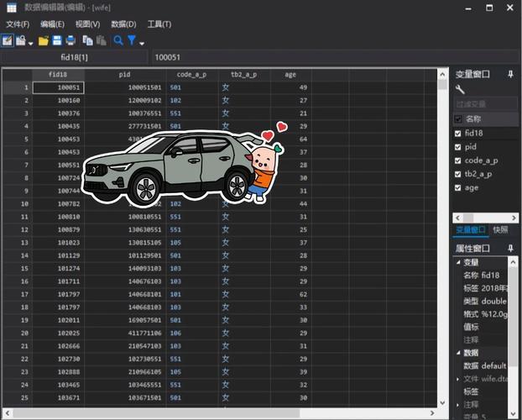
Task: Open the browse mode dropdown arrow
Action: coord(30,44)
